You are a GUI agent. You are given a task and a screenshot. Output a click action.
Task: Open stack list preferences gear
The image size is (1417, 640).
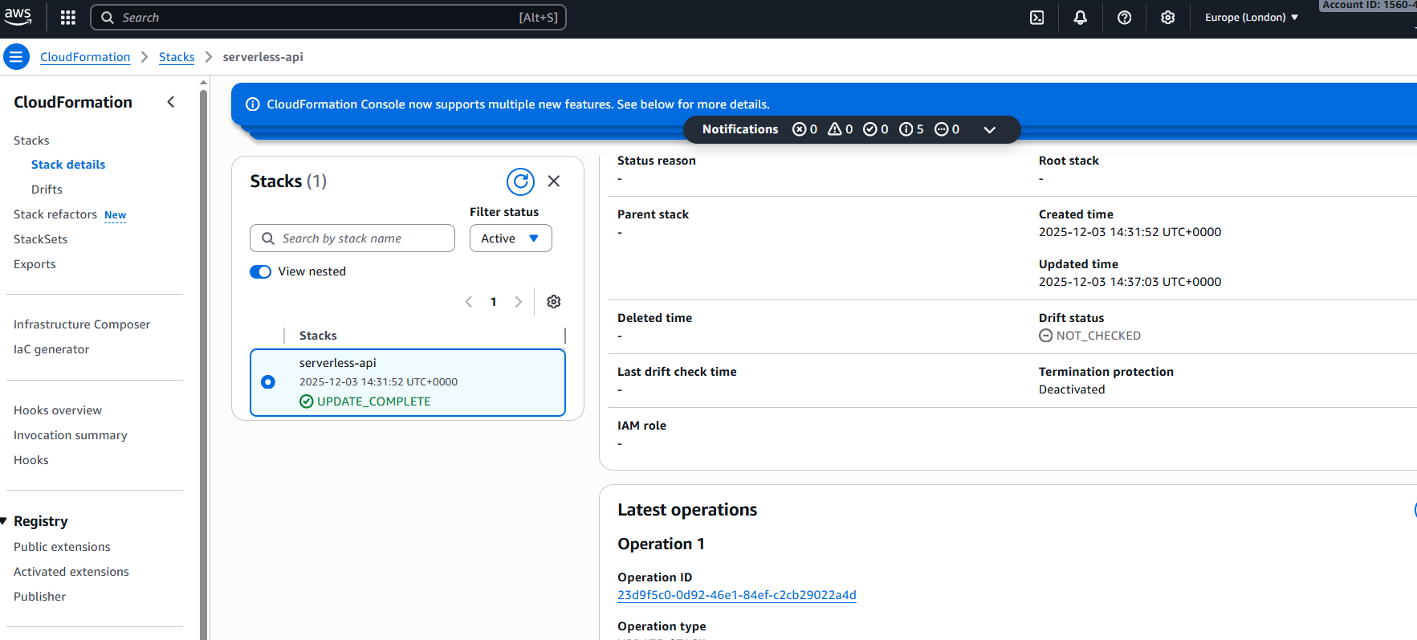pyautogui.click(x=554, y=302)
